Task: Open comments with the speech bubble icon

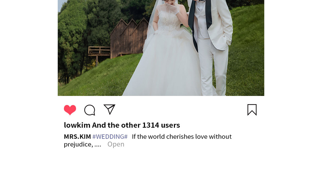Action: pyautogui.click(x=90, y=110)
